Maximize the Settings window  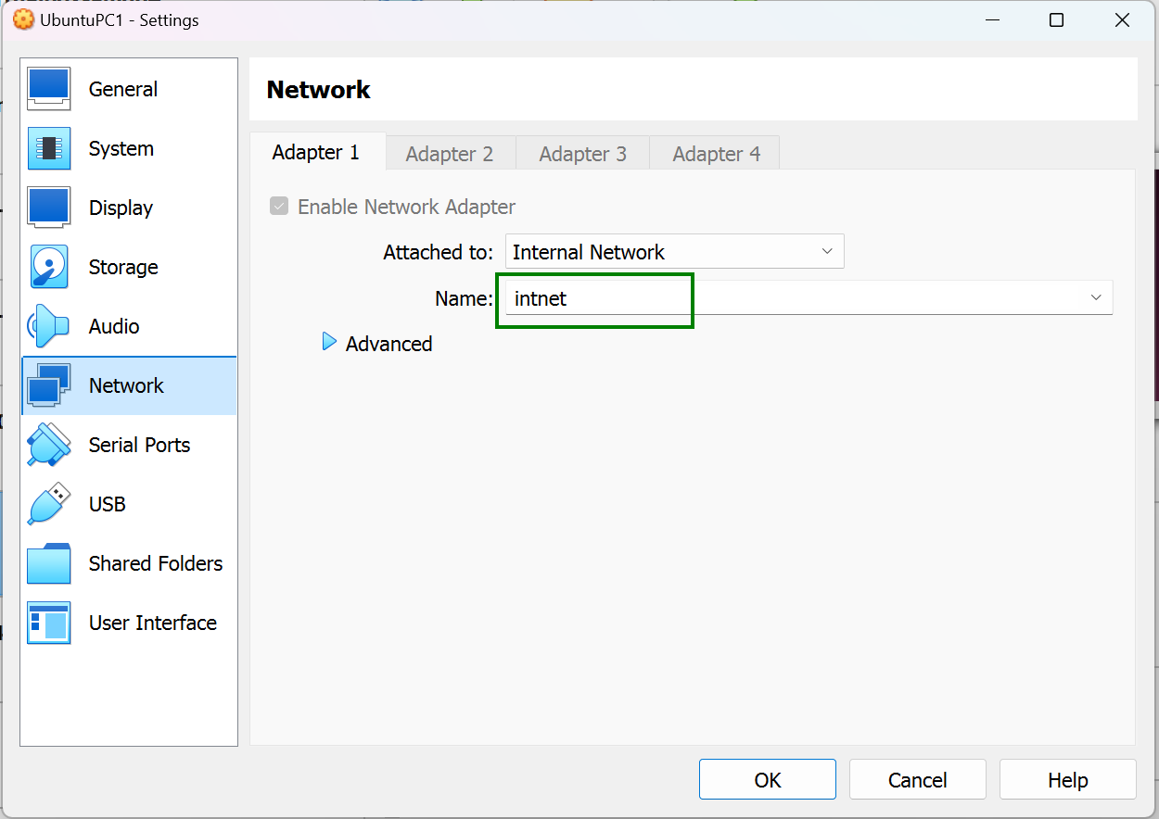click(1056, 20)
